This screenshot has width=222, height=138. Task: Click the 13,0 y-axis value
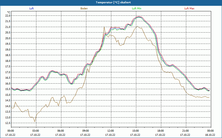7,118
